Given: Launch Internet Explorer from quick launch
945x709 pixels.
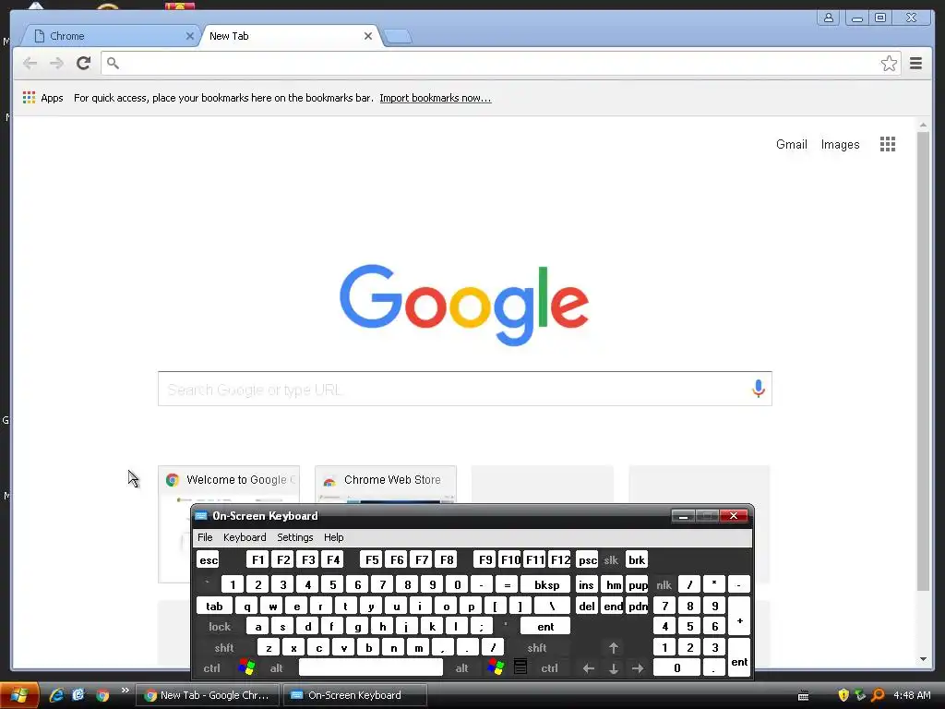Looking at the screenshot, I should pyautogui.click(x=56, y=695).
